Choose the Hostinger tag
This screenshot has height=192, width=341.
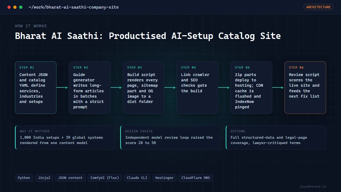(164, 178)
